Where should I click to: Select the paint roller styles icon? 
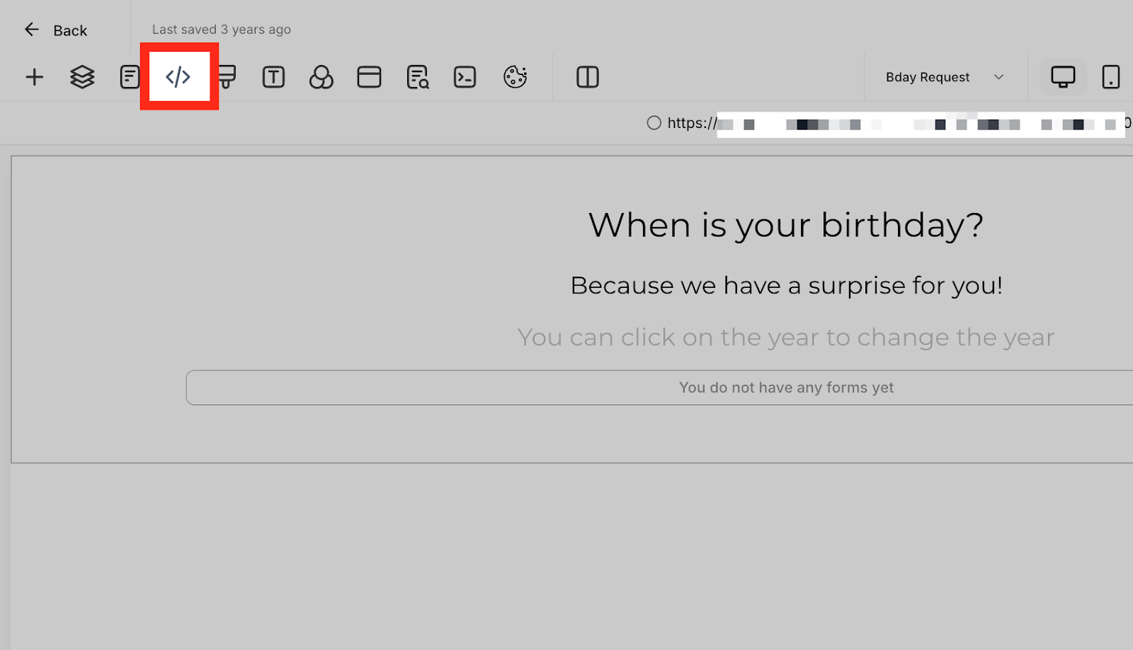[227, 76]
